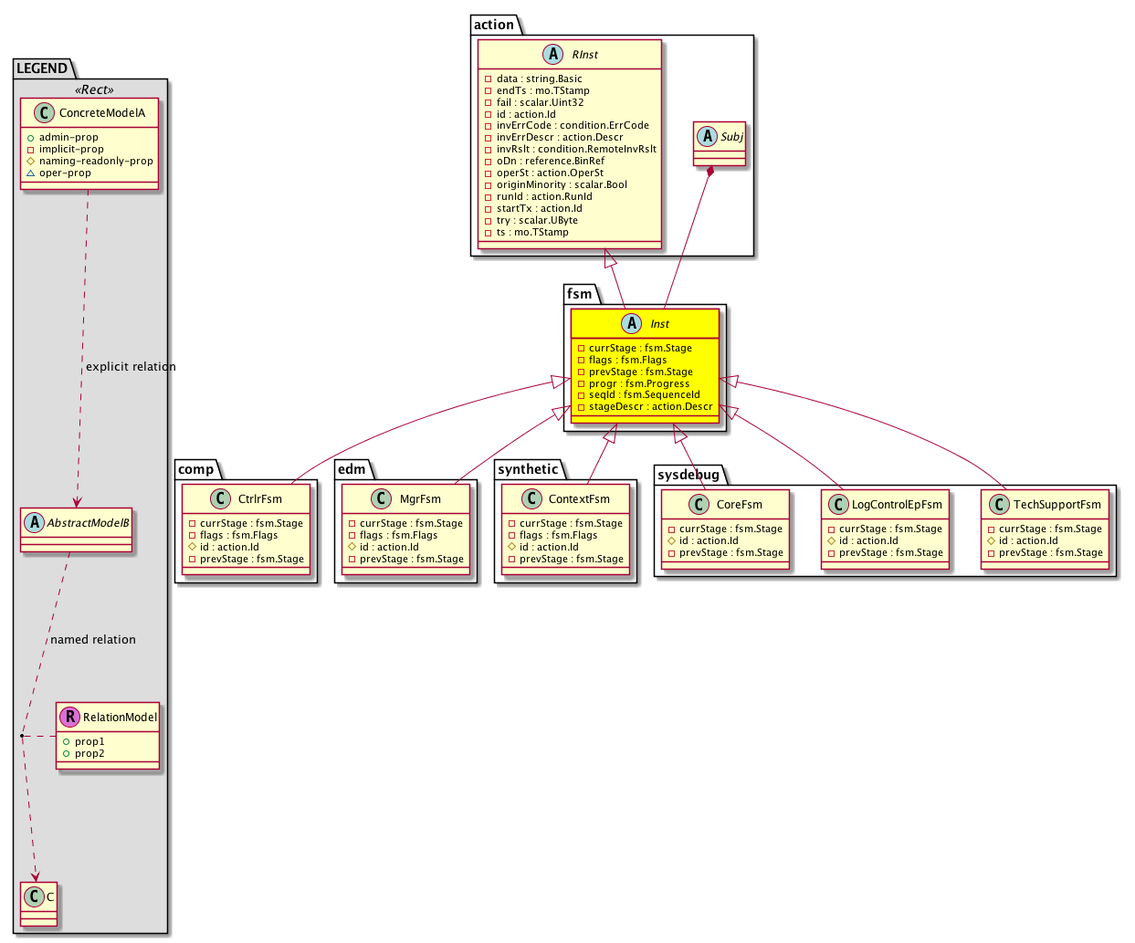1135x943 pixels.
Task: Select the action package tab
Action: pos(494,25)
